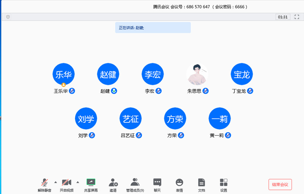
Task: Click the 结束会议 button
Action: [280, 185]
